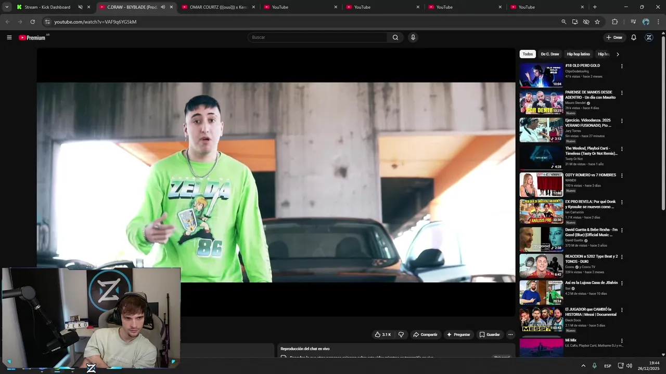The image size is (666, 374).
Task: Open REACCION a 5202 Type Beat title
Action: (x=592, y=259)
